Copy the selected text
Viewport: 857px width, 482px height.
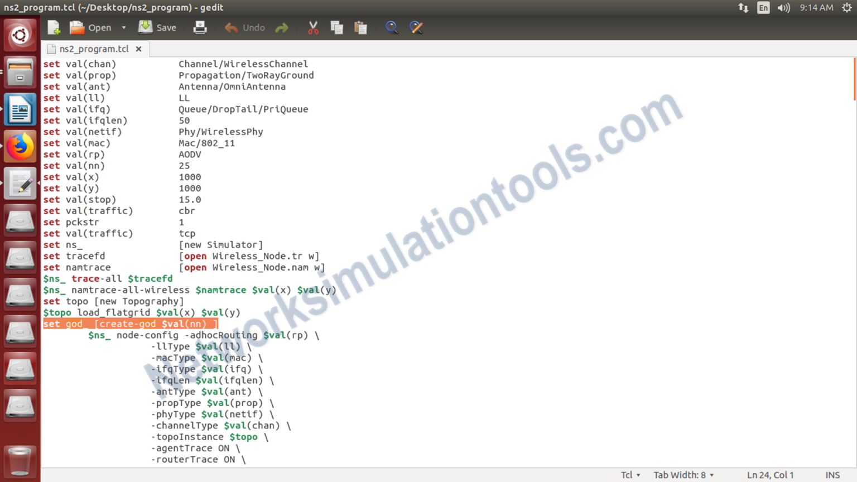tap(337, 27)
